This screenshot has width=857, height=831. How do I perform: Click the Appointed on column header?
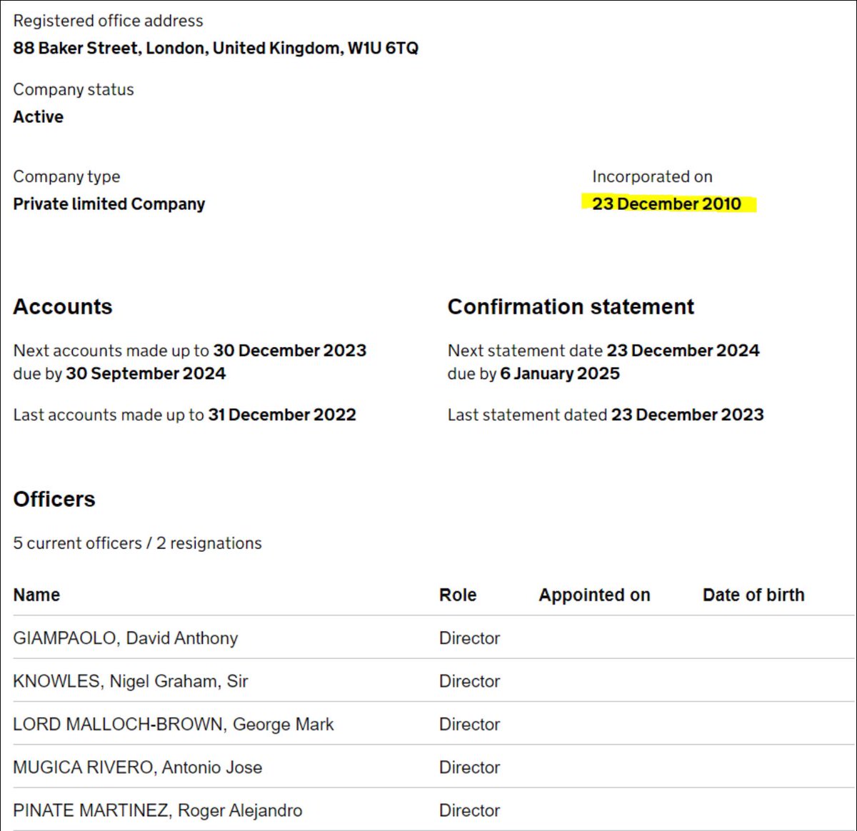594,595
